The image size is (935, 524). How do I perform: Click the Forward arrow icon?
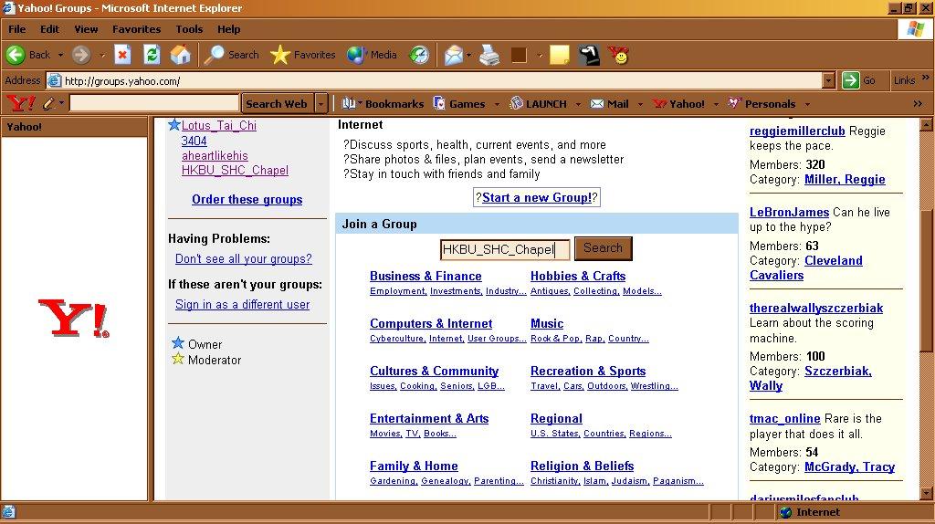81,55
